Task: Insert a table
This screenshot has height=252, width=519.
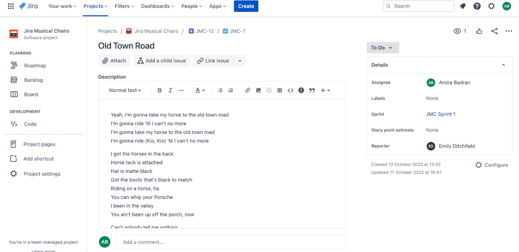Action: coord(280,90)
